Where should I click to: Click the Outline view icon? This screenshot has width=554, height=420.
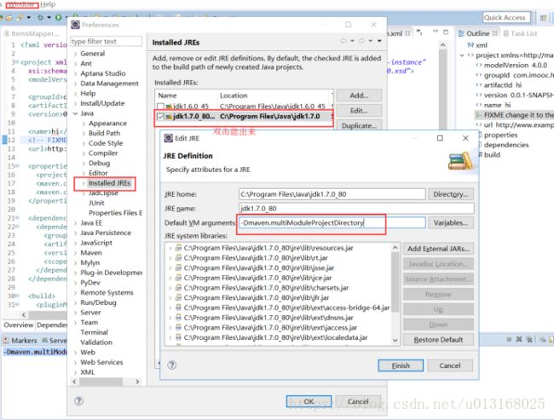point(461,33)
